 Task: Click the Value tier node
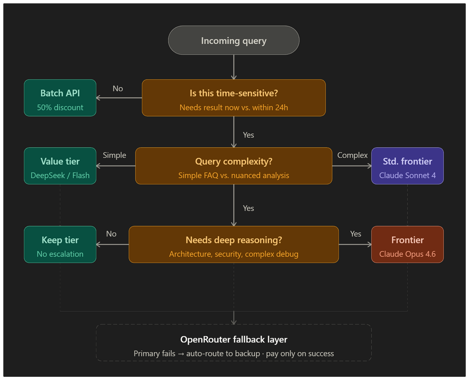(60, 166)
